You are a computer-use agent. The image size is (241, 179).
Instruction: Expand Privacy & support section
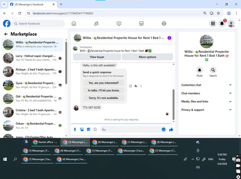click(x=206, y=110)
